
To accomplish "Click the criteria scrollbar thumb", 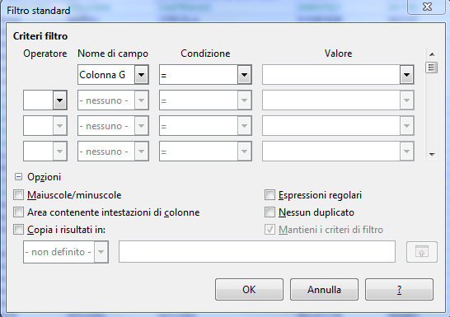I will coord(431,68).
